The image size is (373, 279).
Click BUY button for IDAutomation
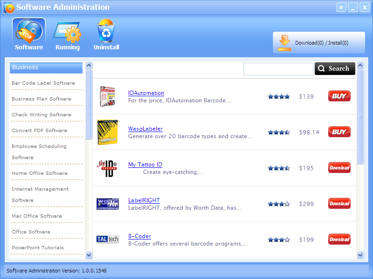339,96
